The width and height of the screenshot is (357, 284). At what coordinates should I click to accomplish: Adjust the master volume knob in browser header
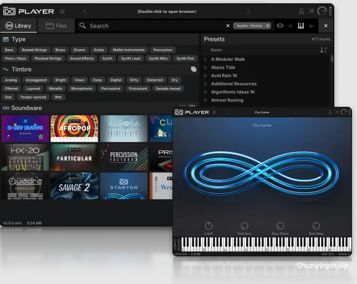[322, 11]
